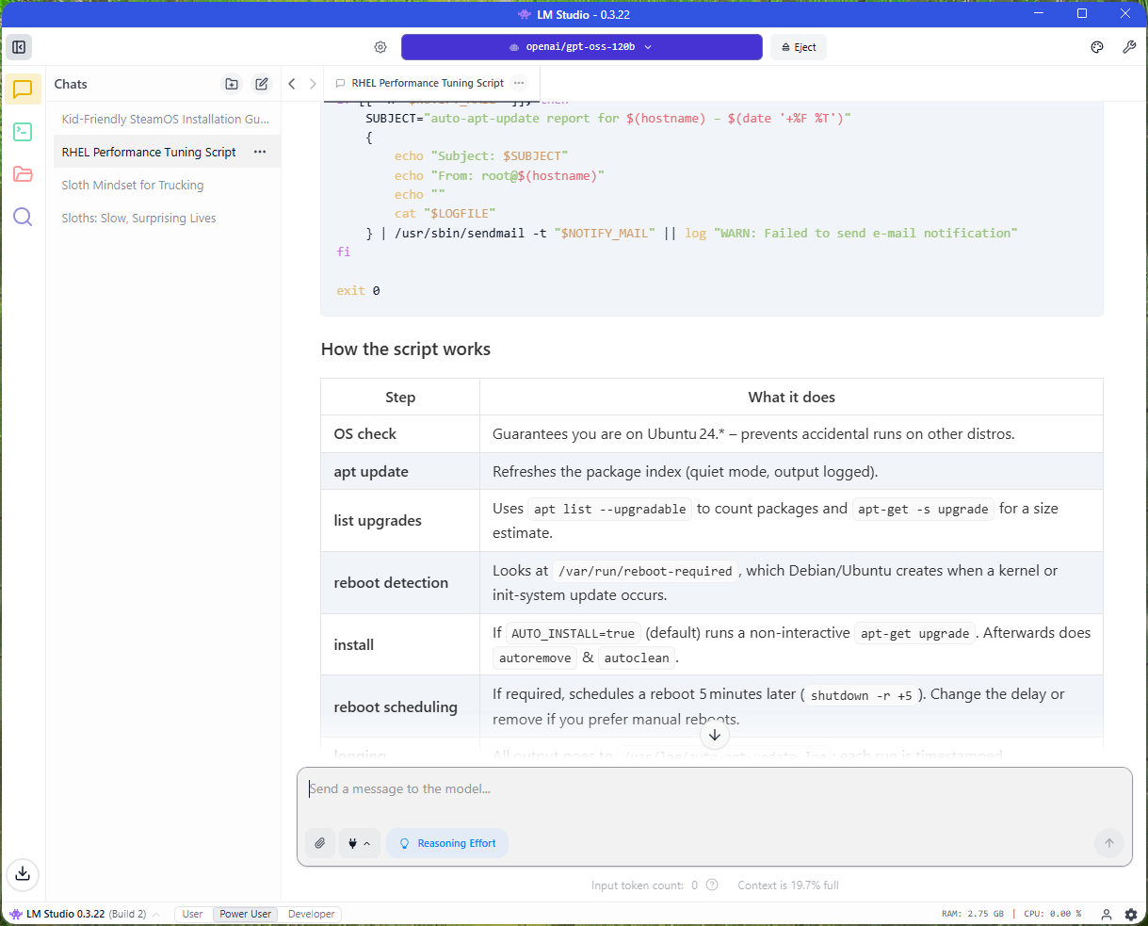Viewport: 1148px width, 926px height.
Task: Open the Chats section in the sidebar
Action: (23, 89)
